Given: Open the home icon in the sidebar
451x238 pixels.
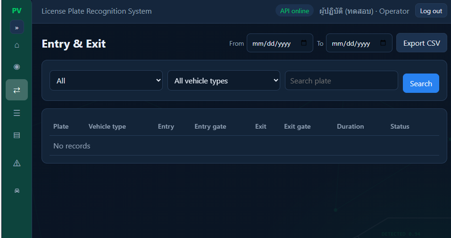Looking at the screenshot, I should 17,45.
